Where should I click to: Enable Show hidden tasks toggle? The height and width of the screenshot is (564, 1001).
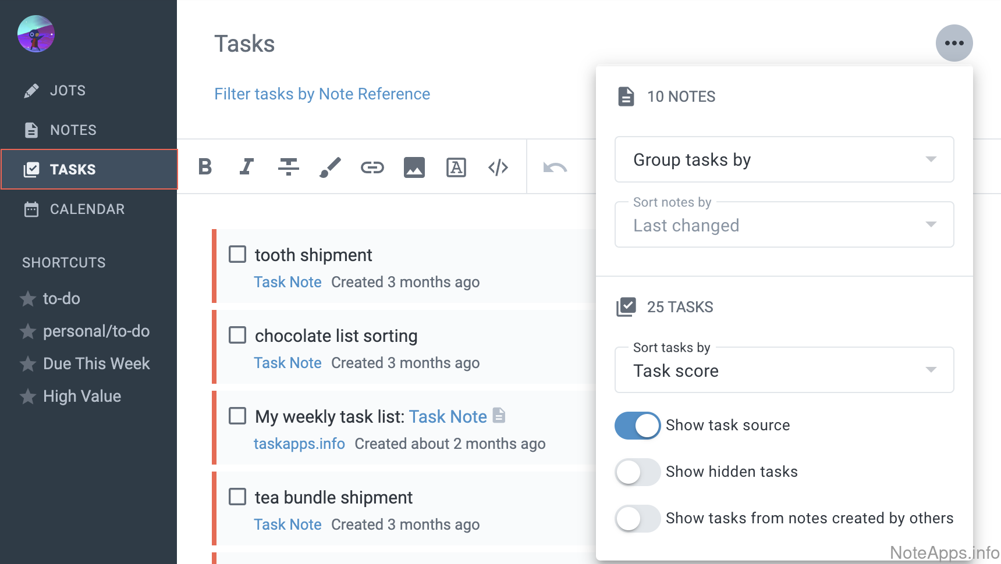pos(637,472)
